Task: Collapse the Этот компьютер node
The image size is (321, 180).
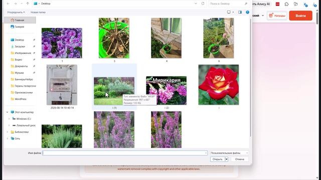Action: [x=8, y=112]
